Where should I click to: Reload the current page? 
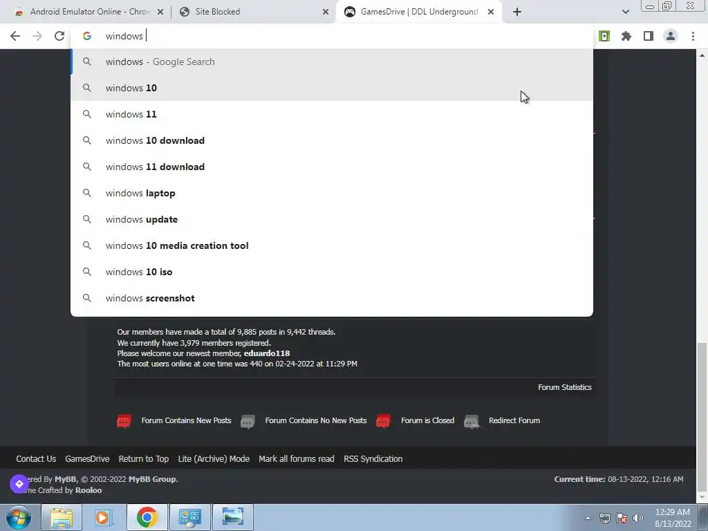click(59, 36)
